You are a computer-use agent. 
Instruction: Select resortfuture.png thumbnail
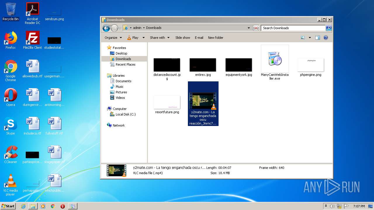(x=167, y=104)
